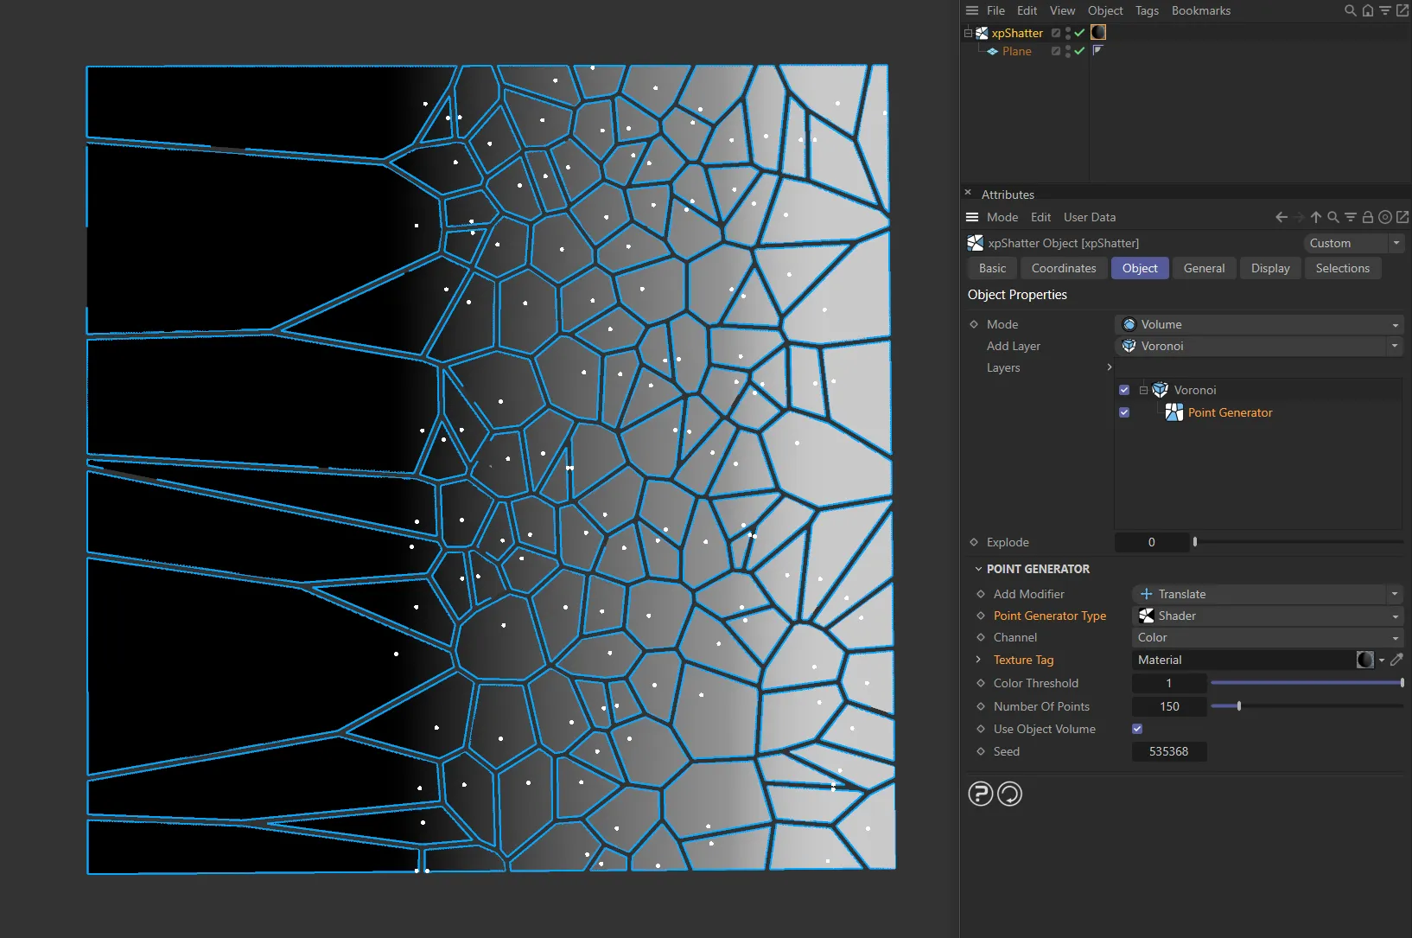Disable Use Object Volume

1136,729
